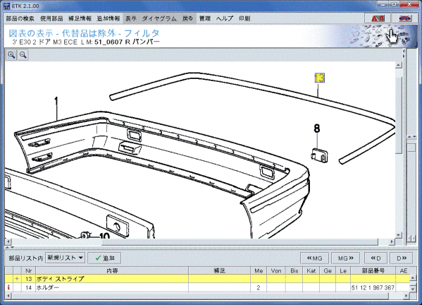Click the diagram horizontal scrollbar thumb
Screen dimensions: 422x305
tap(240, 241)
